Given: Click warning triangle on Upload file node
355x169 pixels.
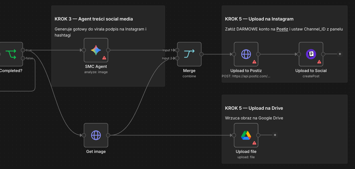Looking at the screenshot, I should tap(254, 143).
